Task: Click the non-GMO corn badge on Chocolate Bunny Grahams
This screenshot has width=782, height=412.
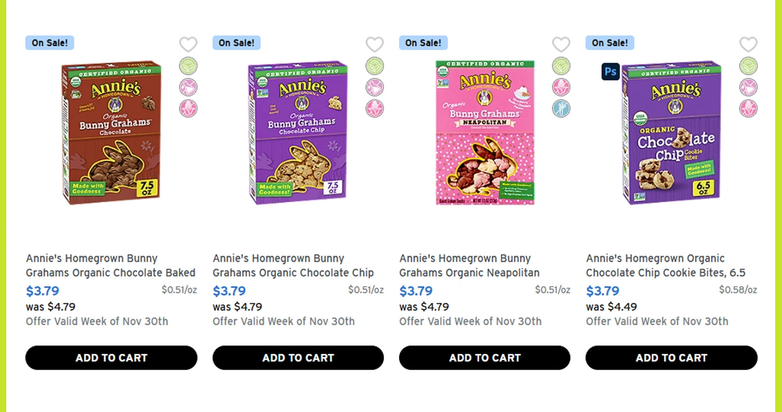Action: click(x=188, y=109)
